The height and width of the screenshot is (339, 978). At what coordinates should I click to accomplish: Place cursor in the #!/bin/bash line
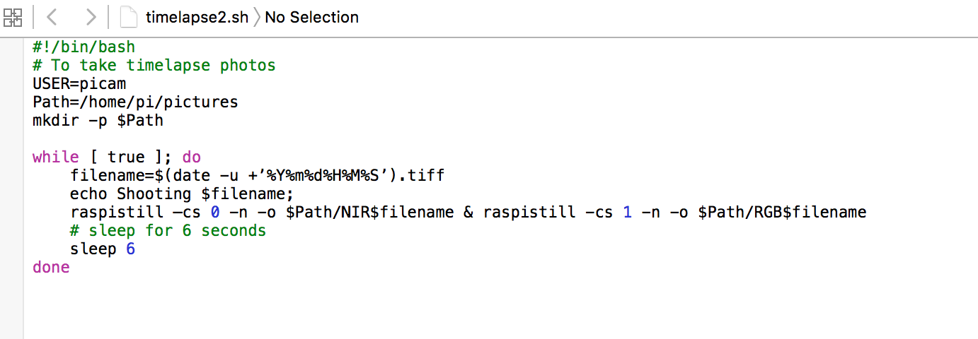click(x=84, y=47)
